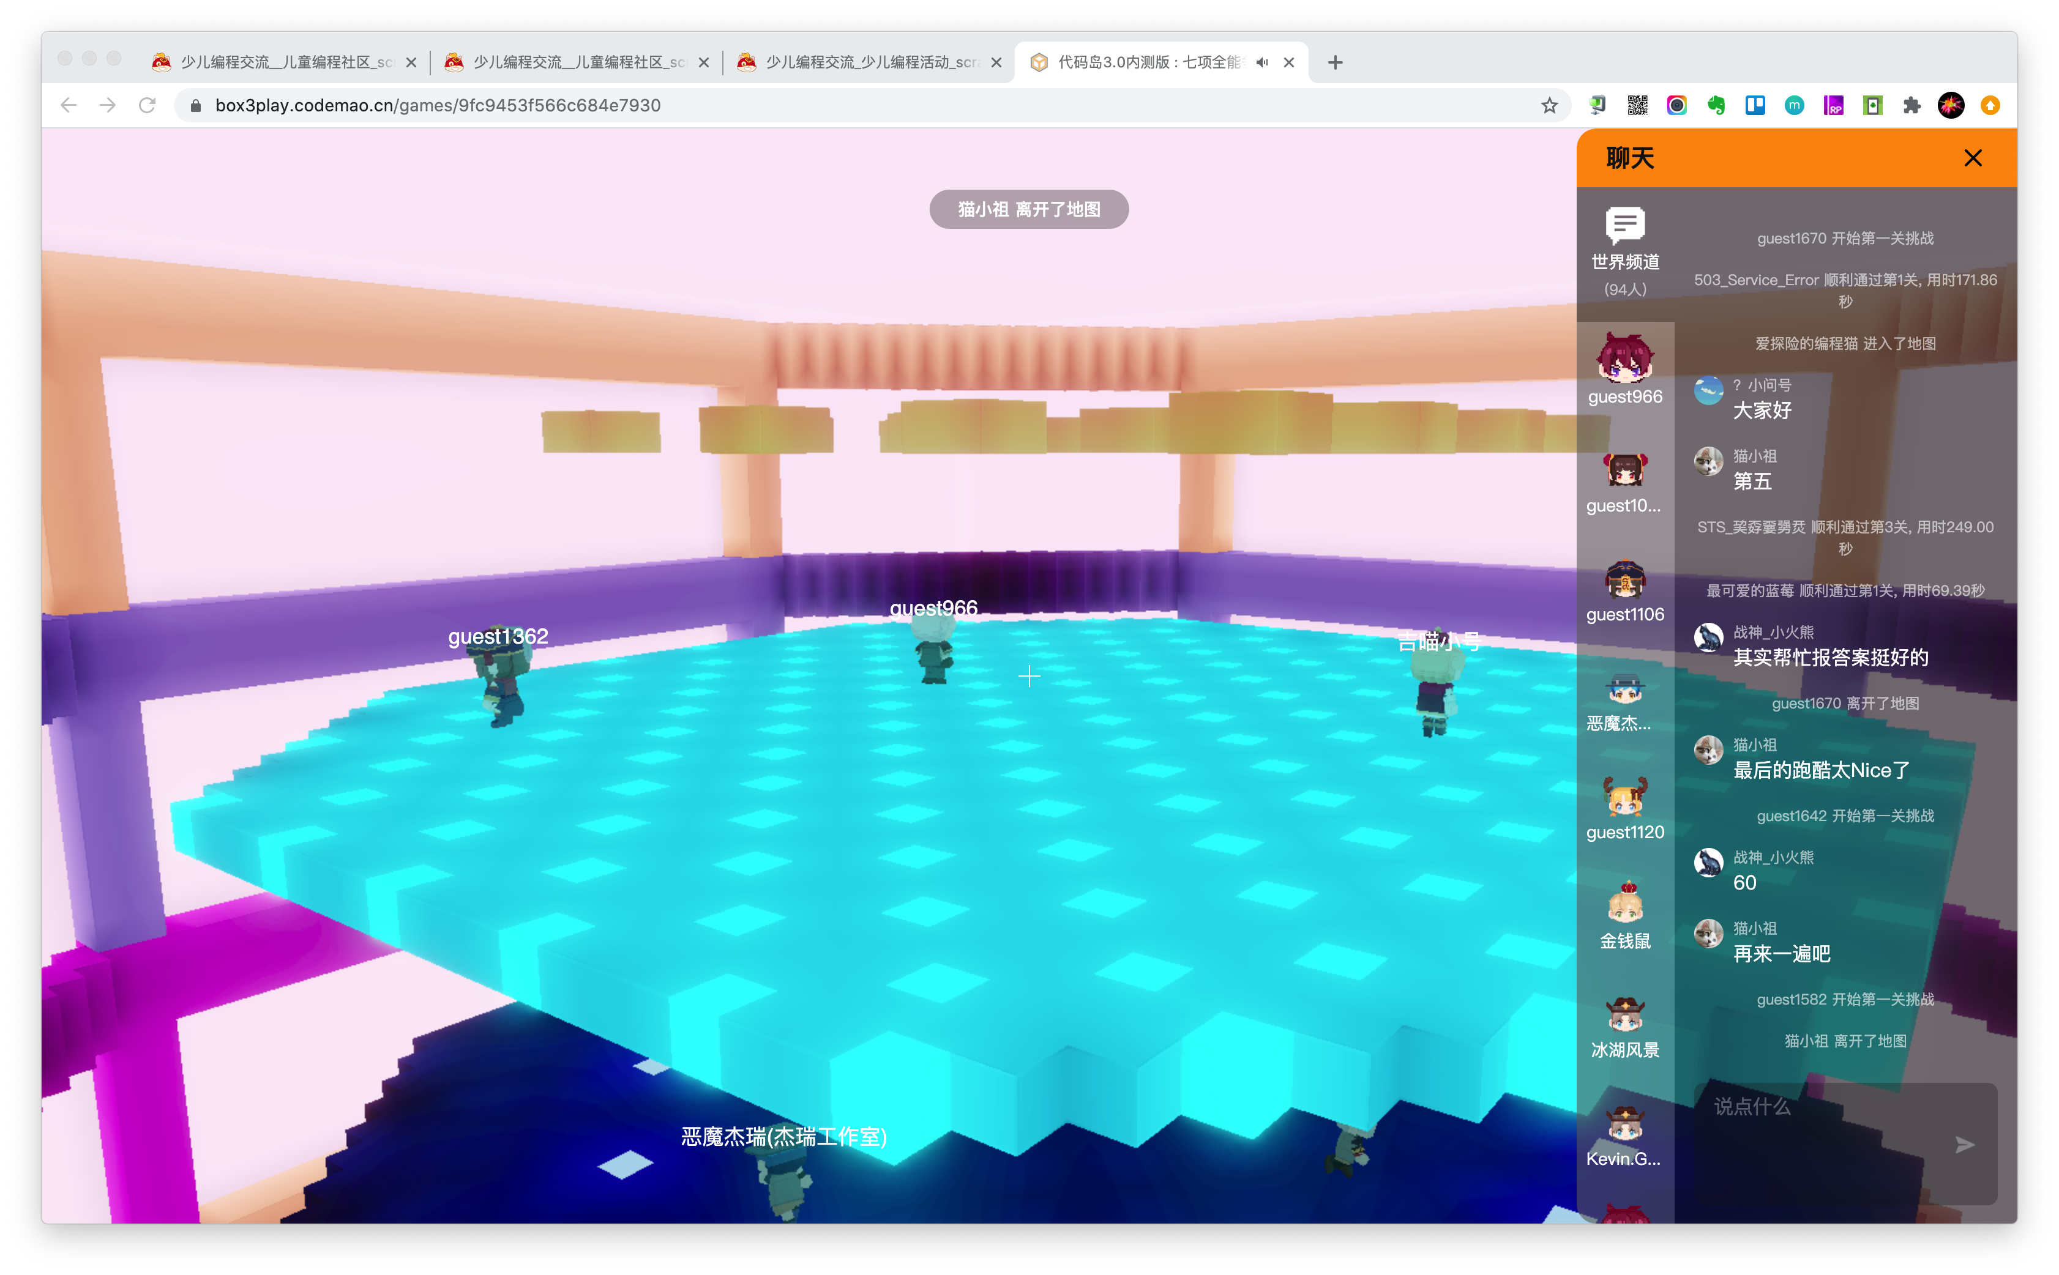
Task: Open the Chrome extensions puzzle menu
Action: pyautogui.click(x=1911, y=105)
